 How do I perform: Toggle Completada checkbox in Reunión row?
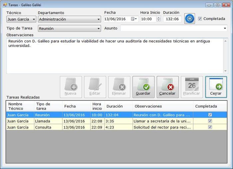[x=210, y=115]
